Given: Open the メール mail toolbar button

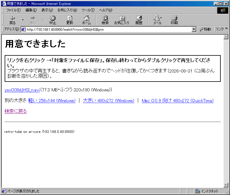Looking at the screenshot, I should 157,20.
